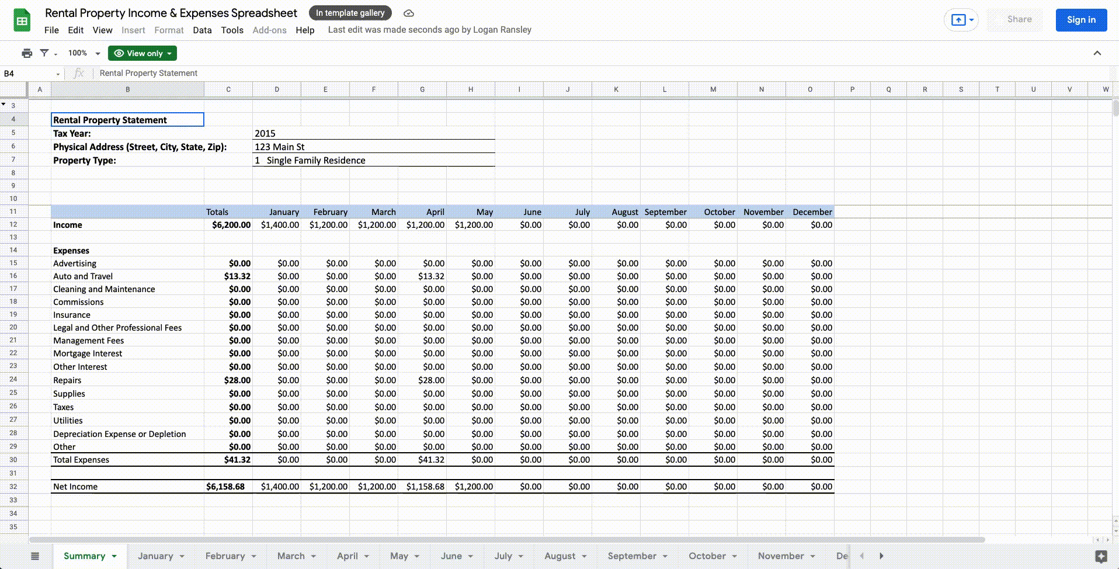Select the Repairs April $28.00 cell
Screen dimensions: 1119x569
[422, 380]
